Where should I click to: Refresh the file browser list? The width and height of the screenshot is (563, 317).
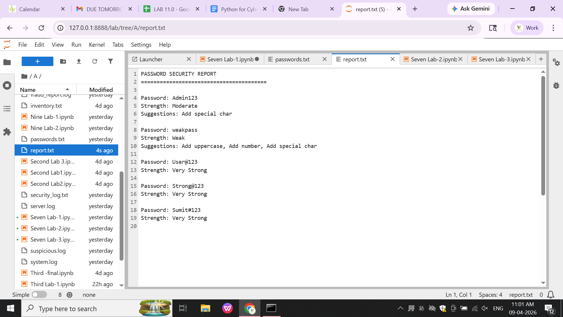coord(95,61)
